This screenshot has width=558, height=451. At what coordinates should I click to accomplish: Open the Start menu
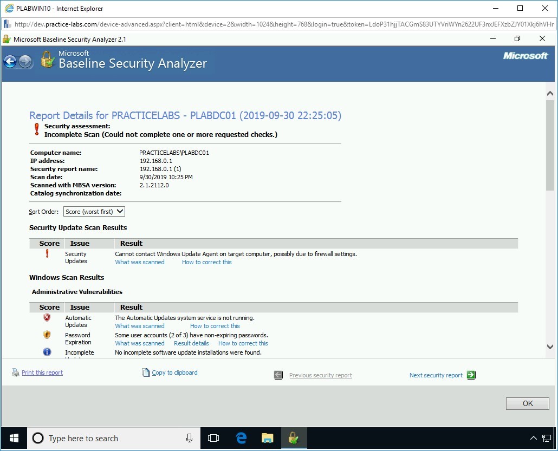(x=13, y=438)
